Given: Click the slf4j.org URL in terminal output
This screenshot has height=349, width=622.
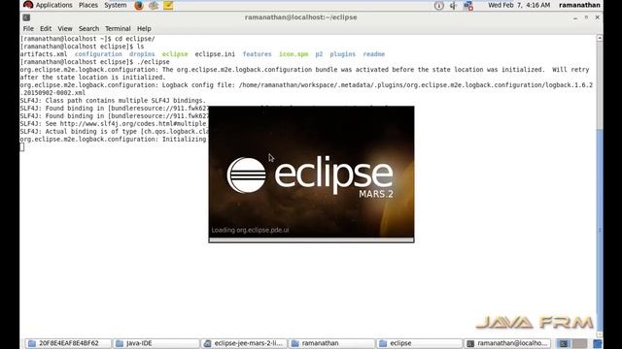Looking at the screenshot, I should [x=134, y=124].
